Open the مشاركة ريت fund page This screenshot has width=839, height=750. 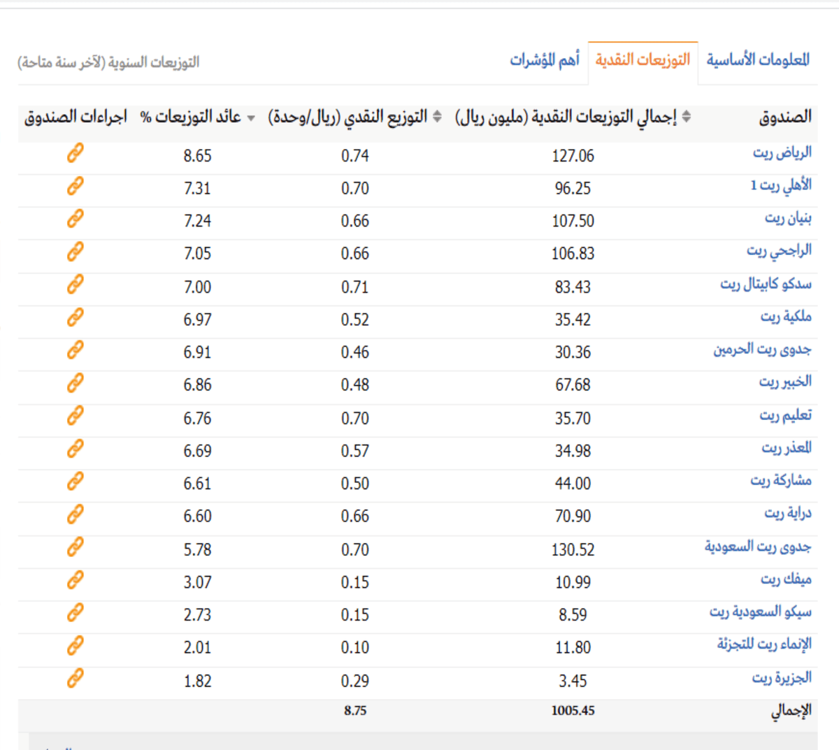(x=781, y=482)
